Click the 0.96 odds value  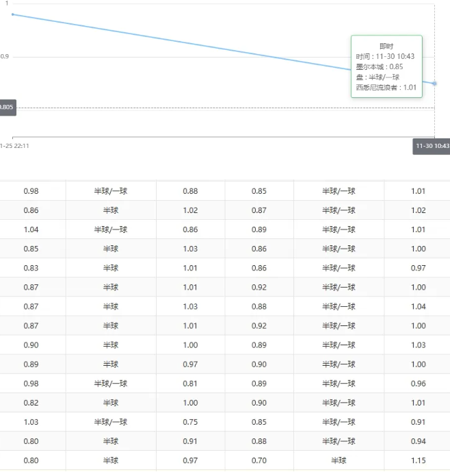(x=418, y=384)
